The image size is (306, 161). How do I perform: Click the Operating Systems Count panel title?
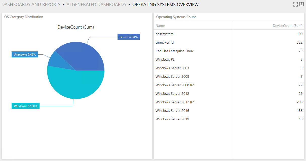[x=176, y=17]
